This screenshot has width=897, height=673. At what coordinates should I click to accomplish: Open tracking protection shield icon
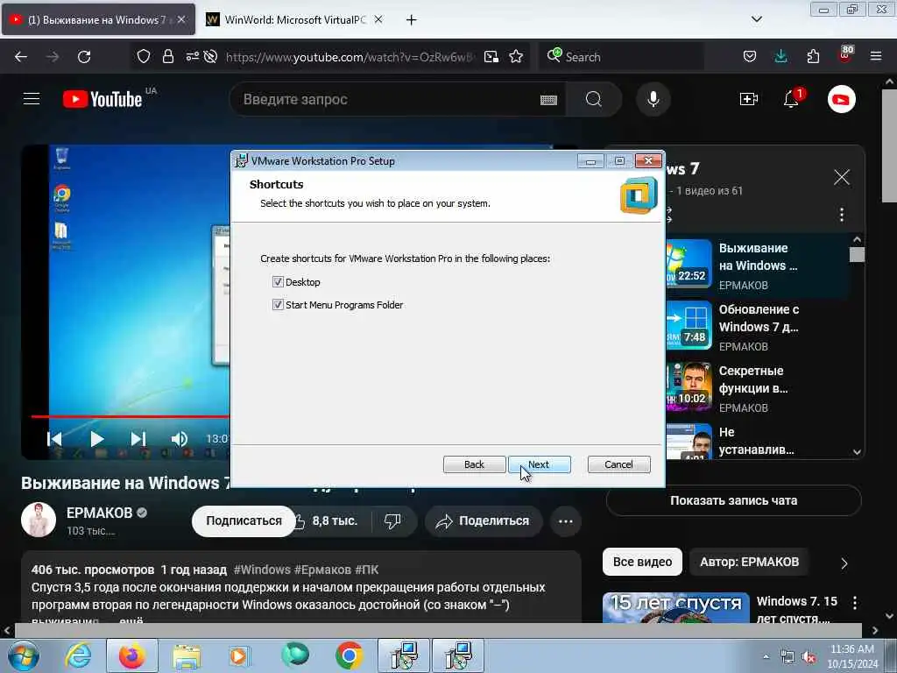[x=144, y=57]
